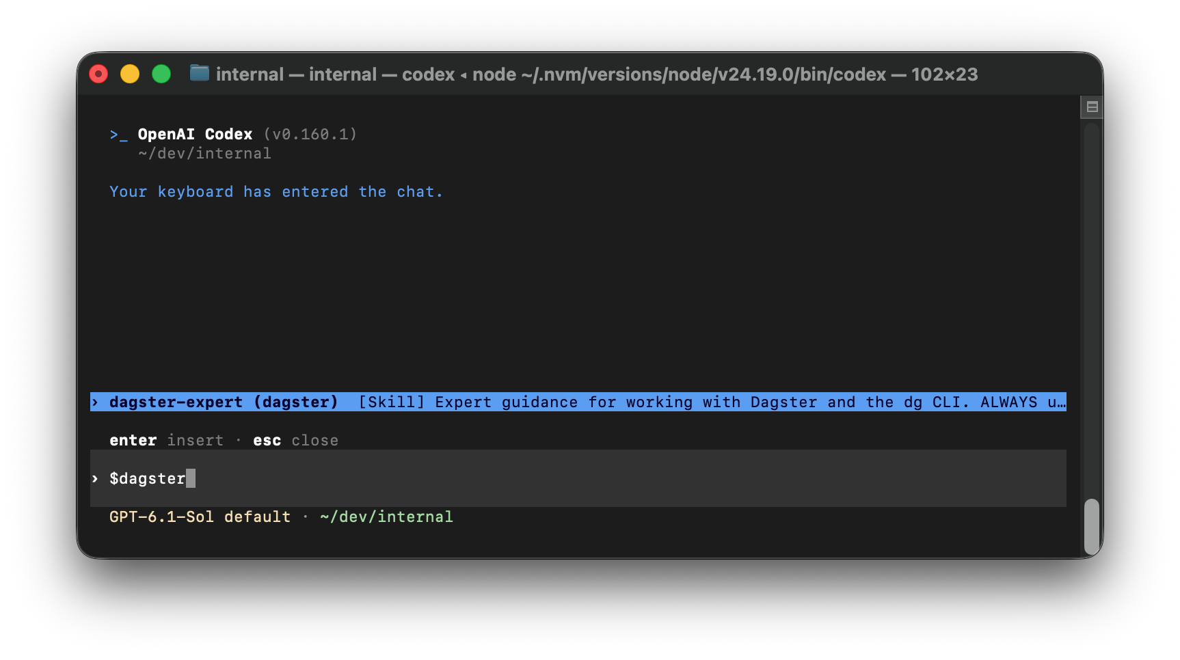1180x660 pixels.
Task: Click the input prompt chevron before $dagster
Action: tap(95, 478)
